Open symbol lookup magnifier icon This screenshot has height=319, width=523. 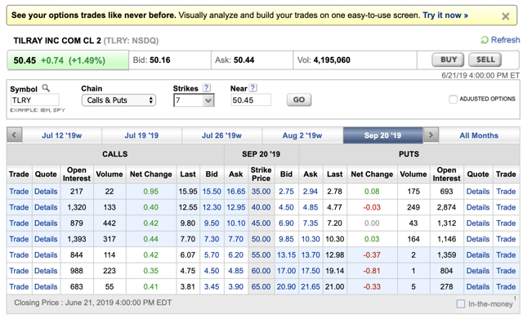pyautogui.click(x=46, y=88)
